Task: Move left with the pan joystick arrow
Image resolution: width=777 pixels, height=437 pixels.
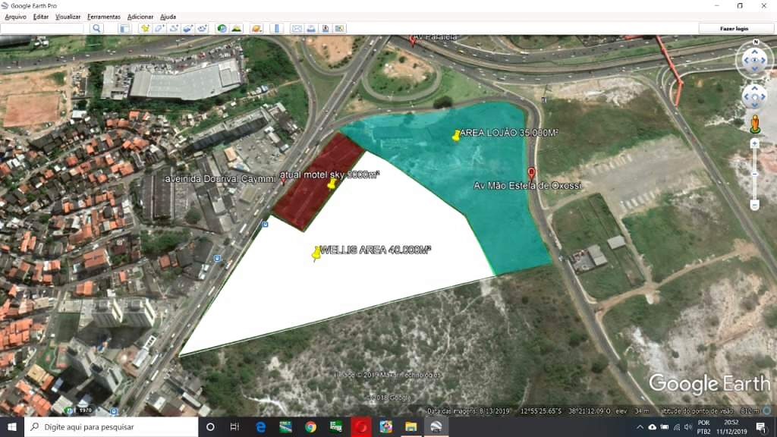Action: [x=747, y=96]
